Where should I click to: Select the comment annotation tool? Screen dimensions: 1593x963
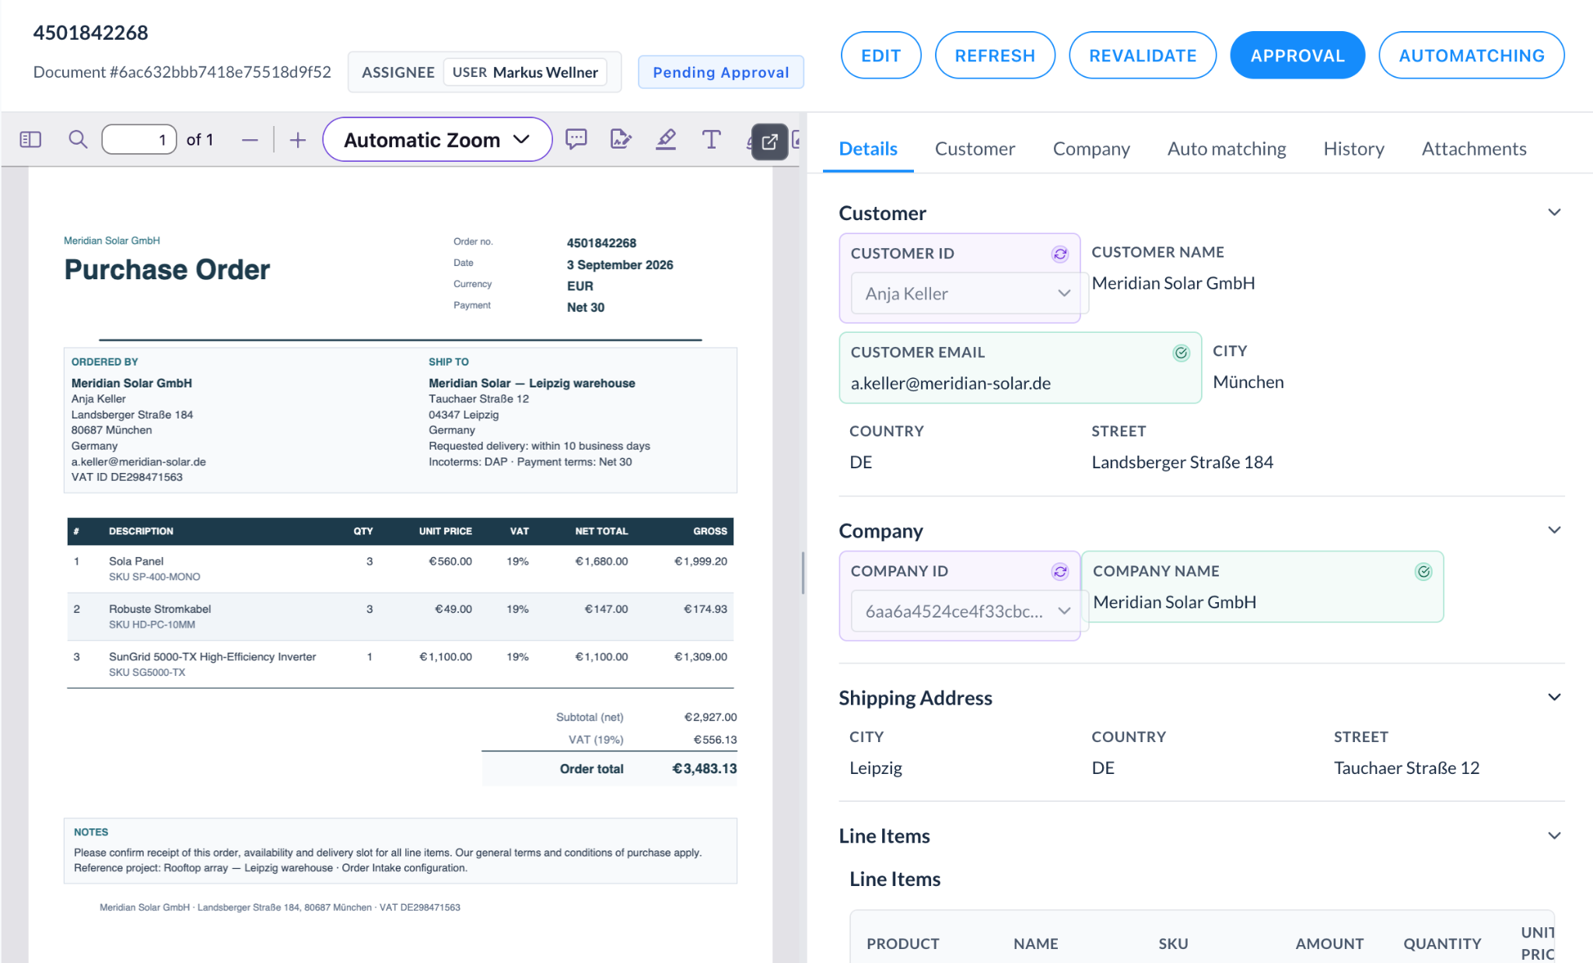(x=576, y=140)
